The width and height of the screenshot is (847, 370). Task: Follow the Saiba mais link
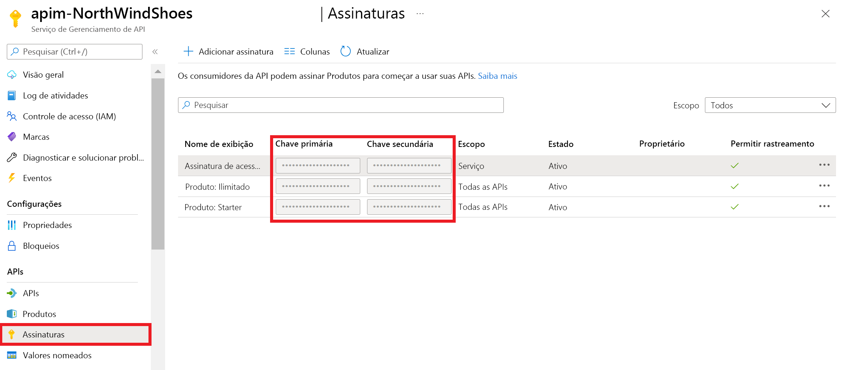click(497, 76)
